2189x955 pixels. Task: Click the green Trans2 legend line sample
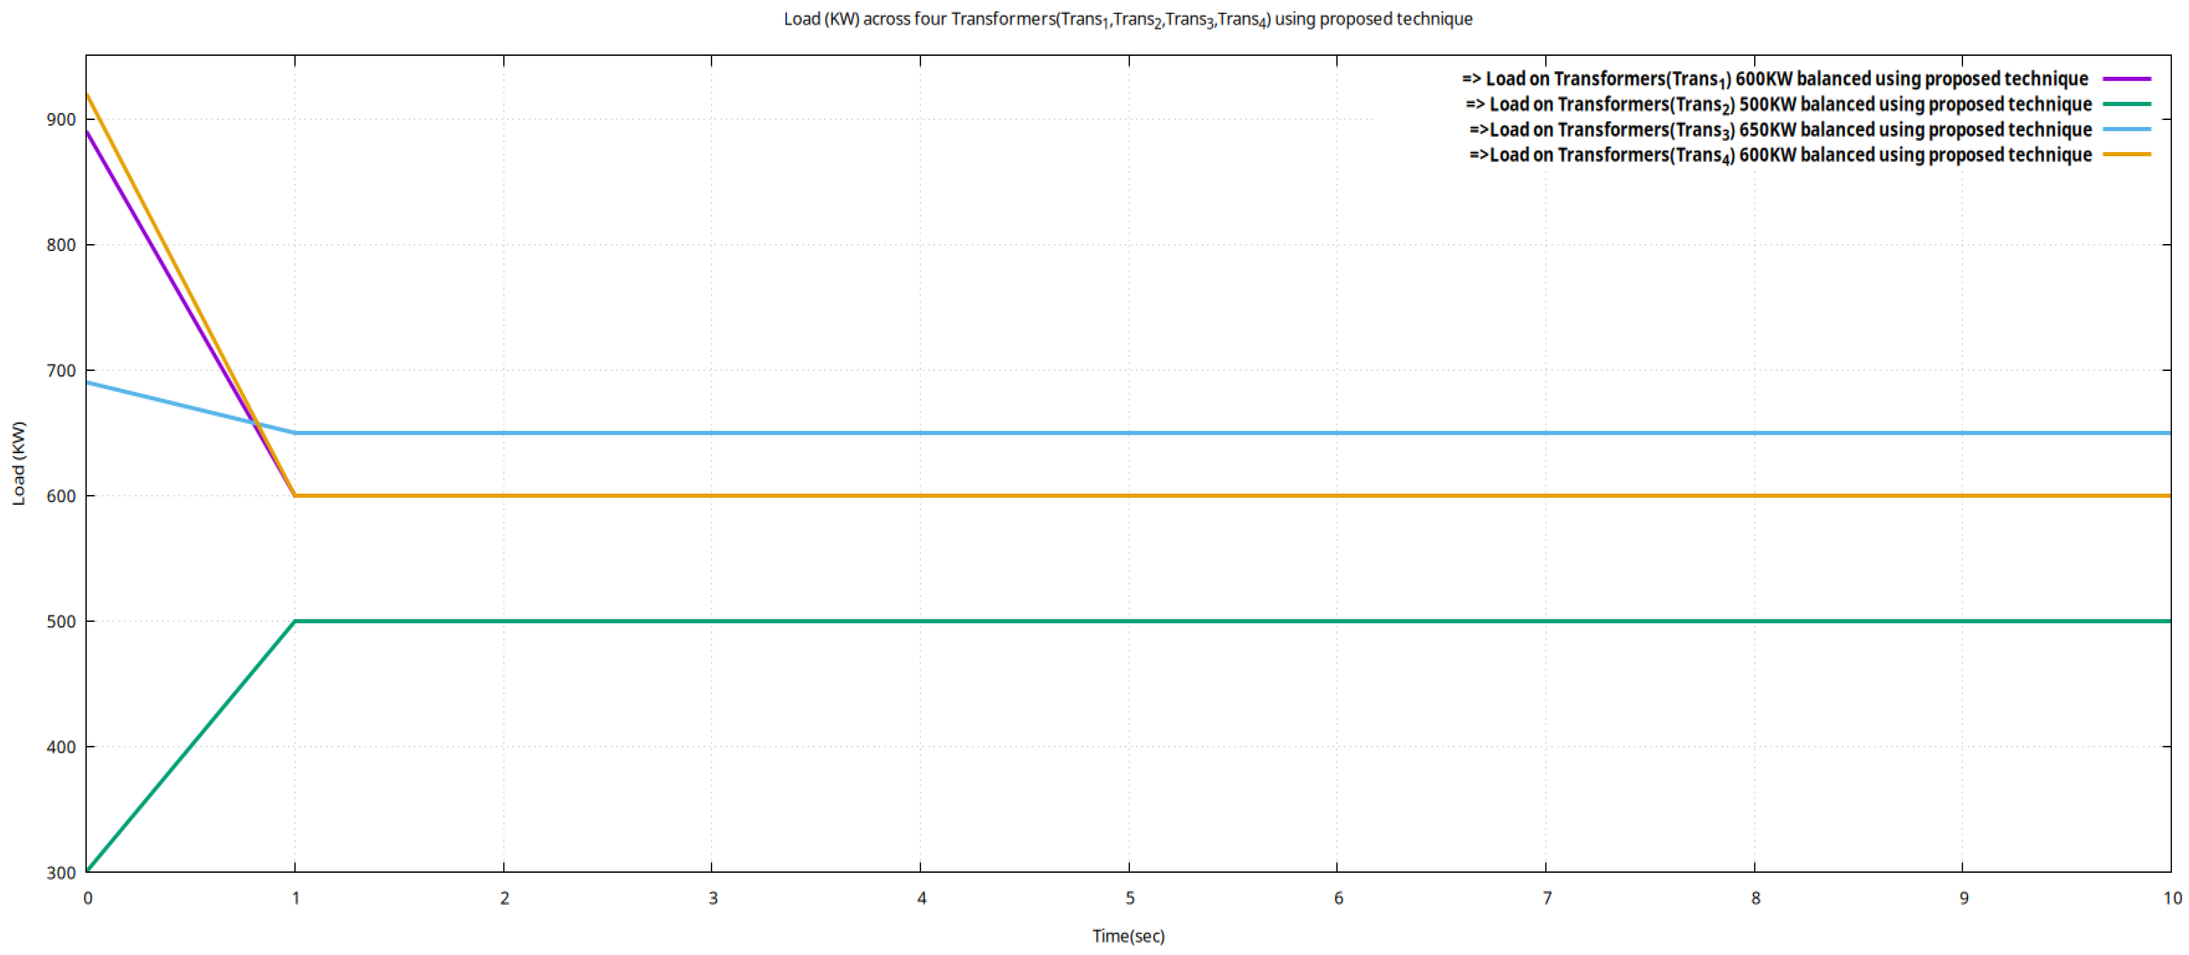coord(2126,104)
